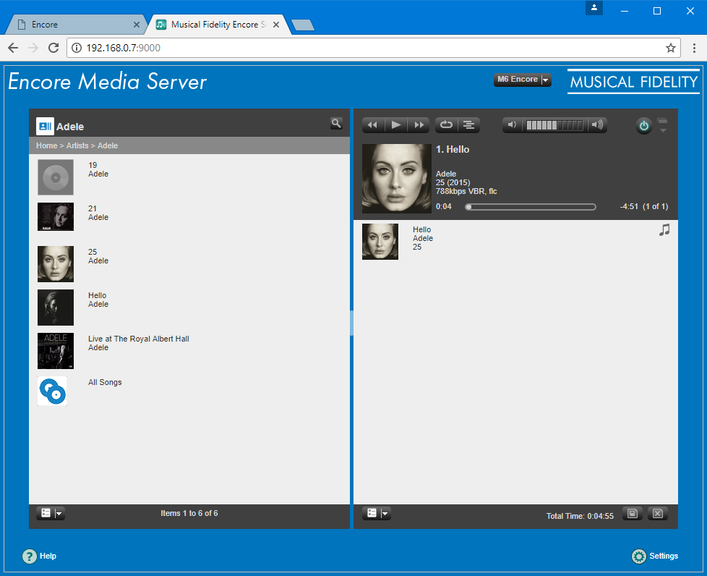Toggle shuffle mode in the player

click(x=469, y=125)
